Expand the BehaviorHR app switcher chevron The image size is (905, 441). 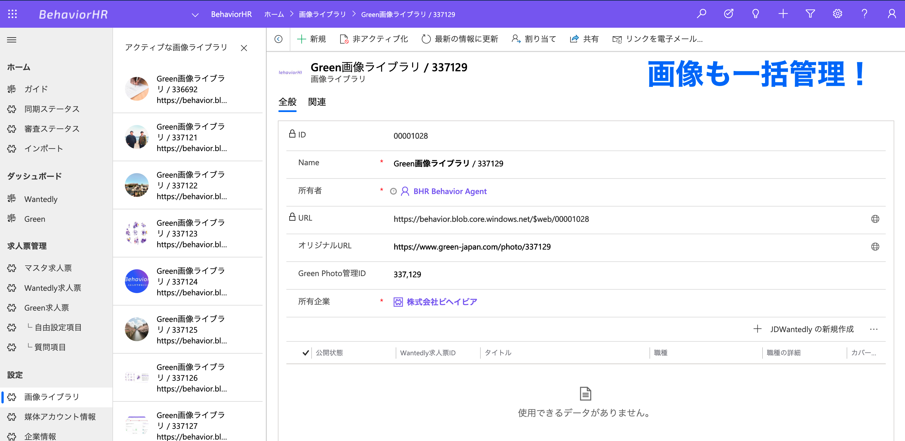(x=195, y=15)
